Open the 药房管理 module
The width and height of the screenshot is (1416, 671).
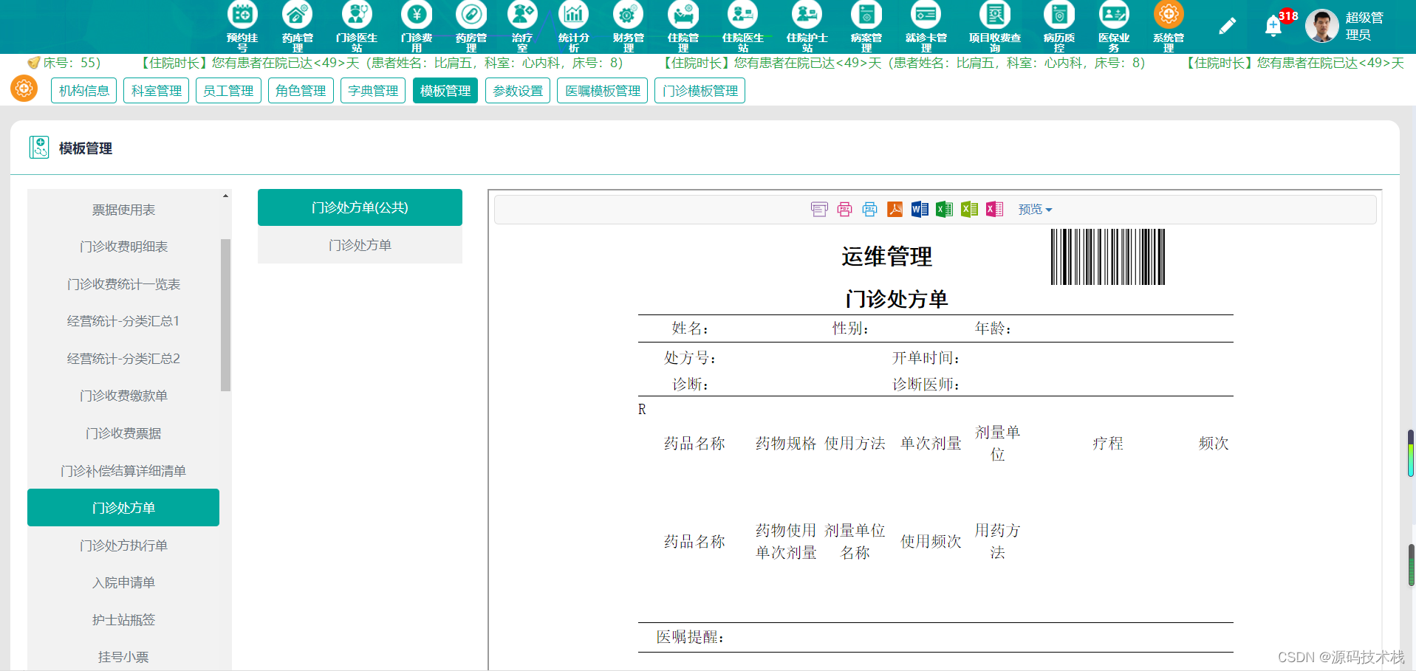(x=471, y=22)
